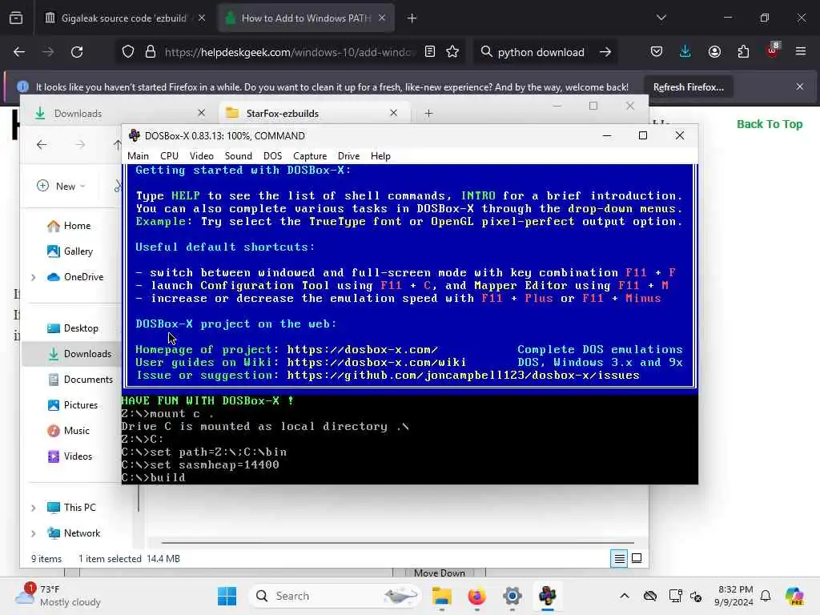Open DOSBox-X Main menu
Image resolution: width=820 pixels, height=615 pixels.
click(138, 156)
